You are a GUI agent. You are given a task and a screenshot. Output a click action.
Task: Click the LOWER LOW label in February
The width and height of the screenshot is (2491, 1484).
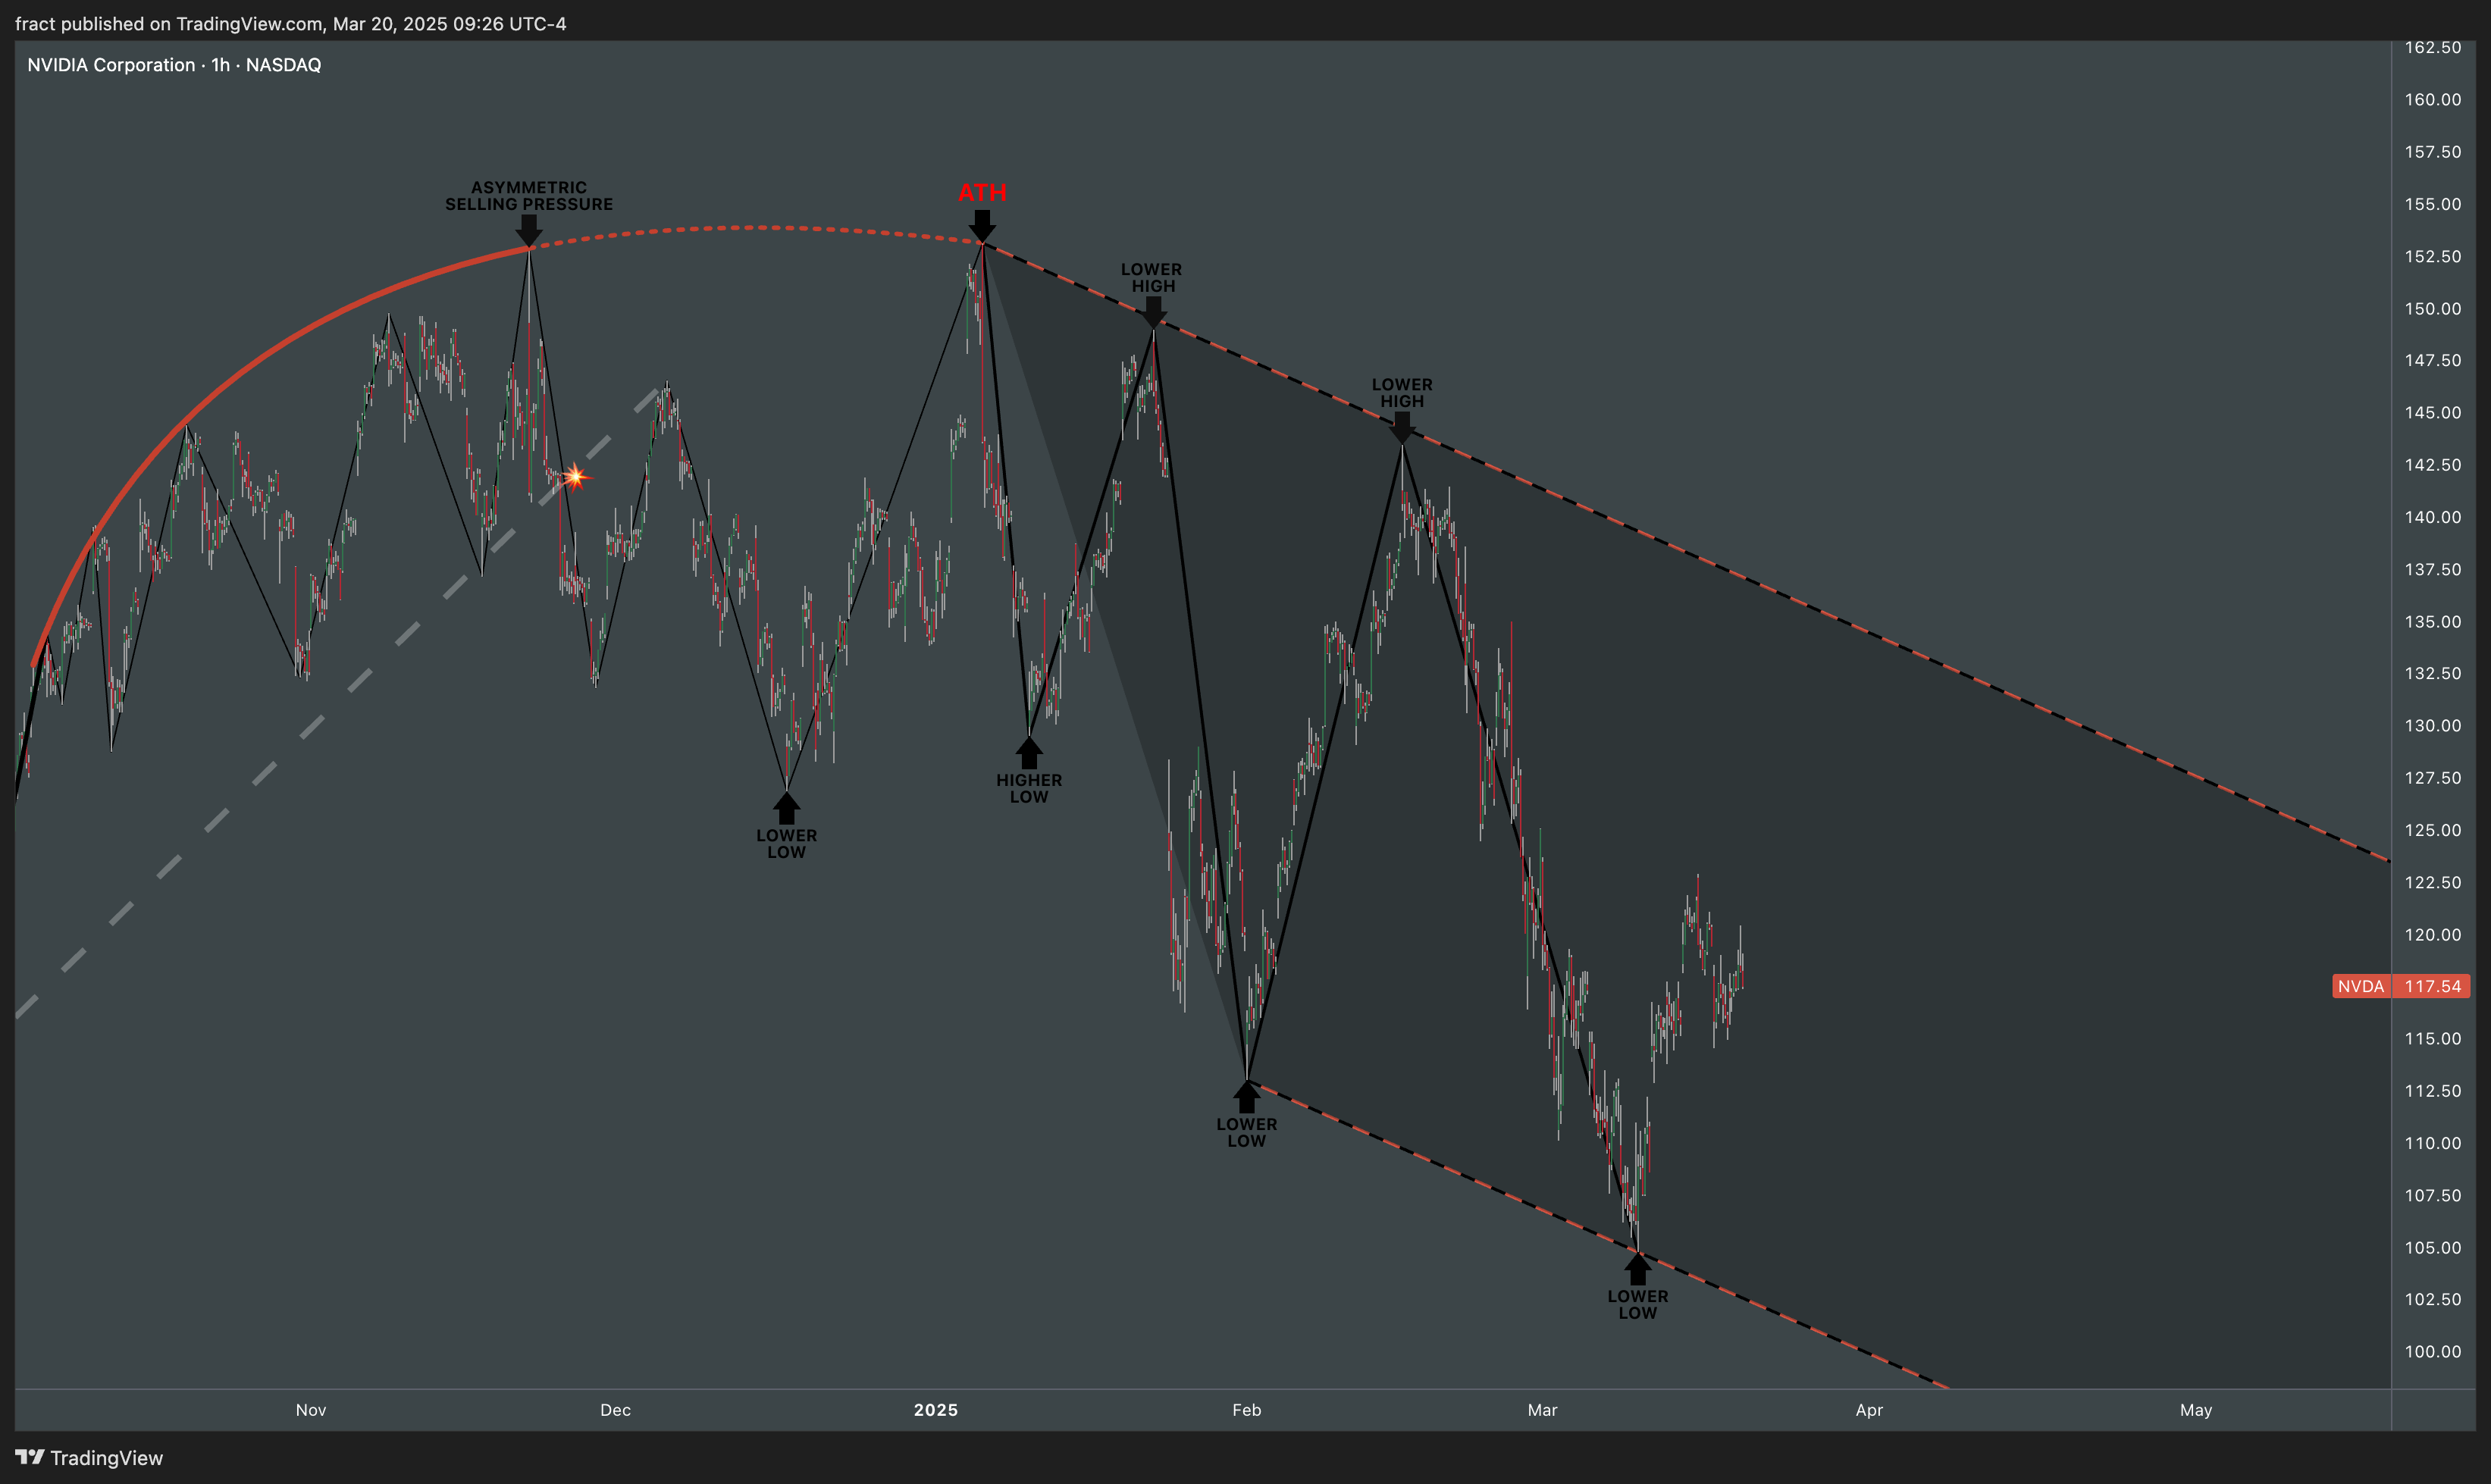1246,1132
